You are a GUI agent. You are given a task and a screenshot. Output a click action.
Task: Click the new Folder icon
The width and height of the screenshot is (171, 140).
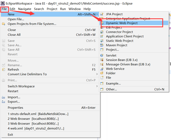(102, 73)
